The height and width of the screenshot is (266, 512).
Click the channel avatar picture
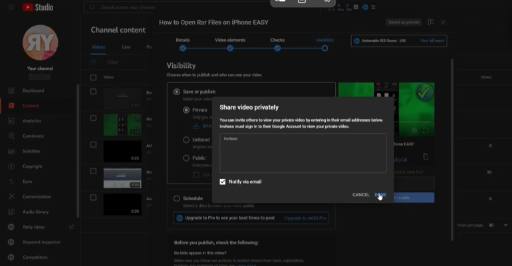(40, 43)
